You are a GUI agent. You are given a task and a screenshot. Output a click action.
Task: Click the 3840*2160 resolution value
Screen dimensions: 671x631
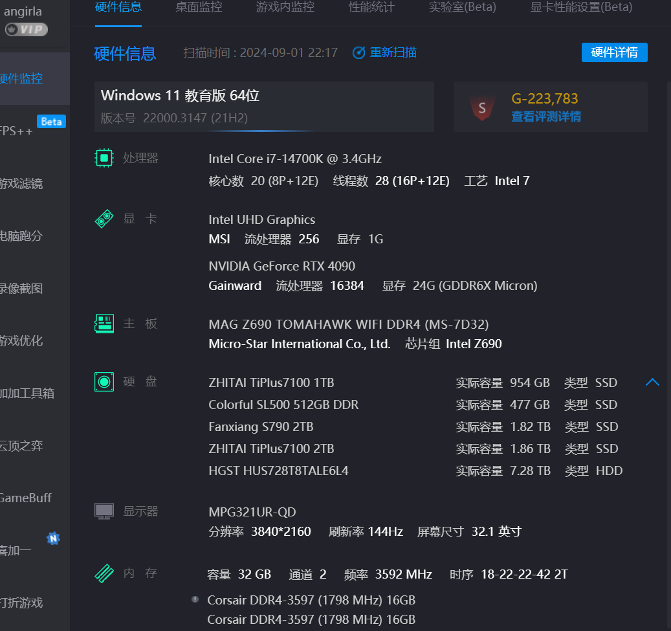[x=281, y=532]
